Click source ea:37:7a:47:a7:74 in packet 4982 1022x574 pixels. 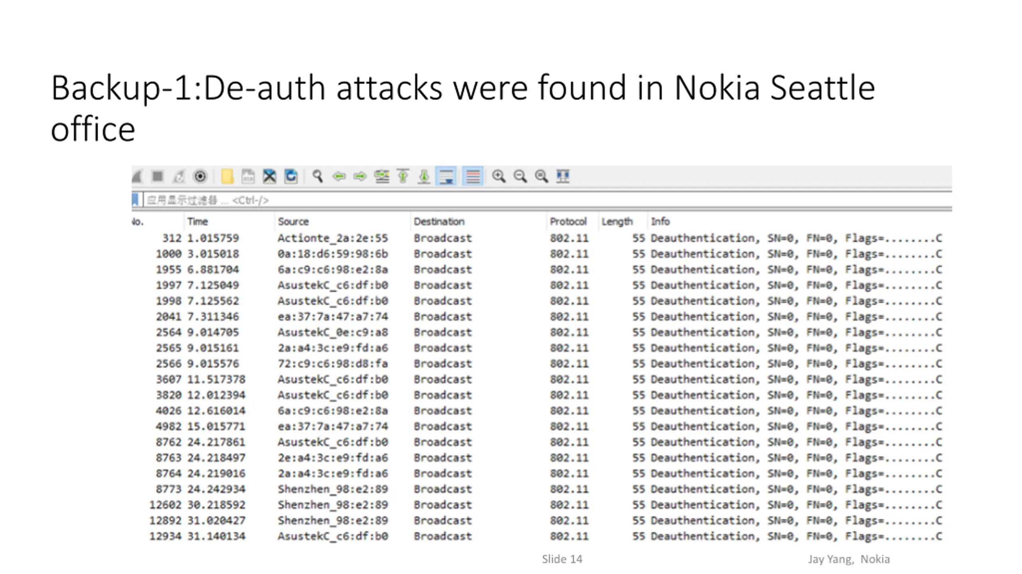(333, 427)
